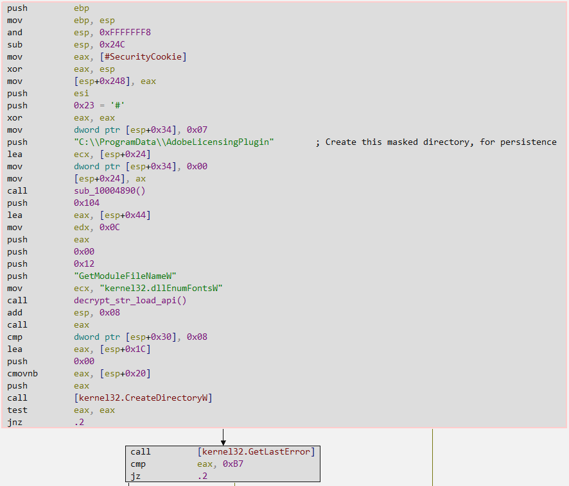This screenshot has width=569, height=486.
Task: Follow the jz .2 jump label
Action: 202,476
